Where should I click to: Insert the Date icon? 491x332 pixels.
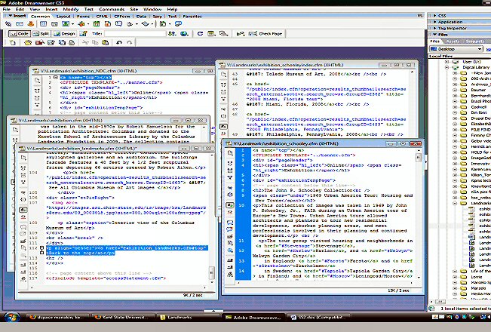pos(97,24)
